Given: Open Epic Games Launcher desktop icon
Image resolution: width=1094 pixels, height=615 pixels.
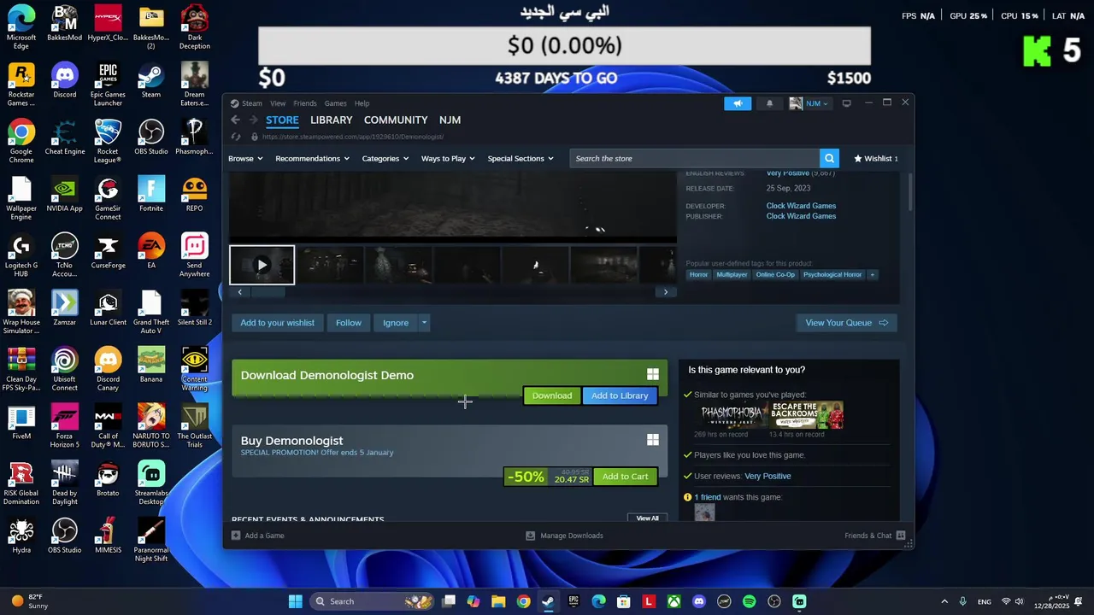Looking at the screenshot, I should [x=108, y=84].
